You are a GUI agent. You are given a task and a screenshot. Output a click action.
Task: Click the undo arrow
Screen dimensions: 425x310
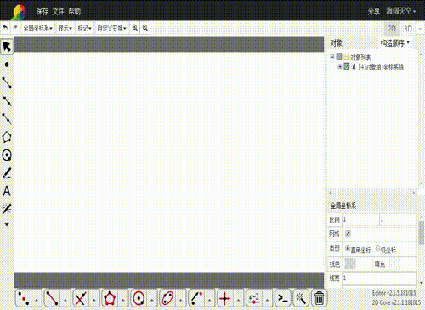5,28
